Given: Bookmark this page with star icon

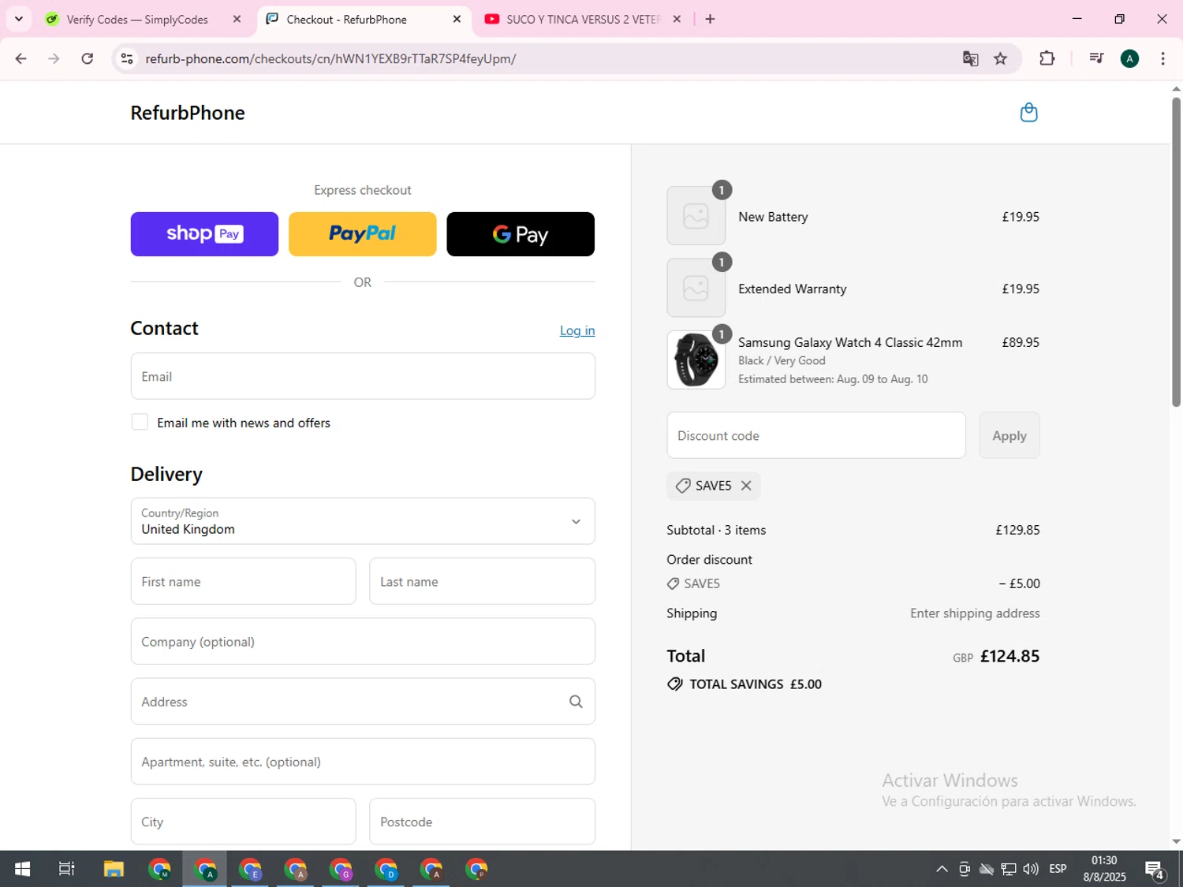Looking at the screenshot, I should coord(1000,58).
